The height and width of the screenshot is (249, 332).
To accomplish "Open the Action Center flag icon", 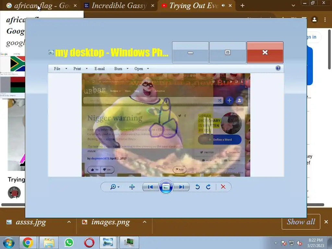I will (x=284, y=243).
